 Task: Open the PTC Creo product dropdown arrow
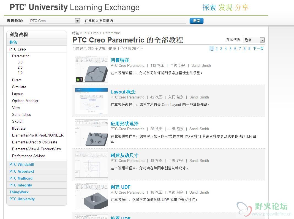pos(77,21)
